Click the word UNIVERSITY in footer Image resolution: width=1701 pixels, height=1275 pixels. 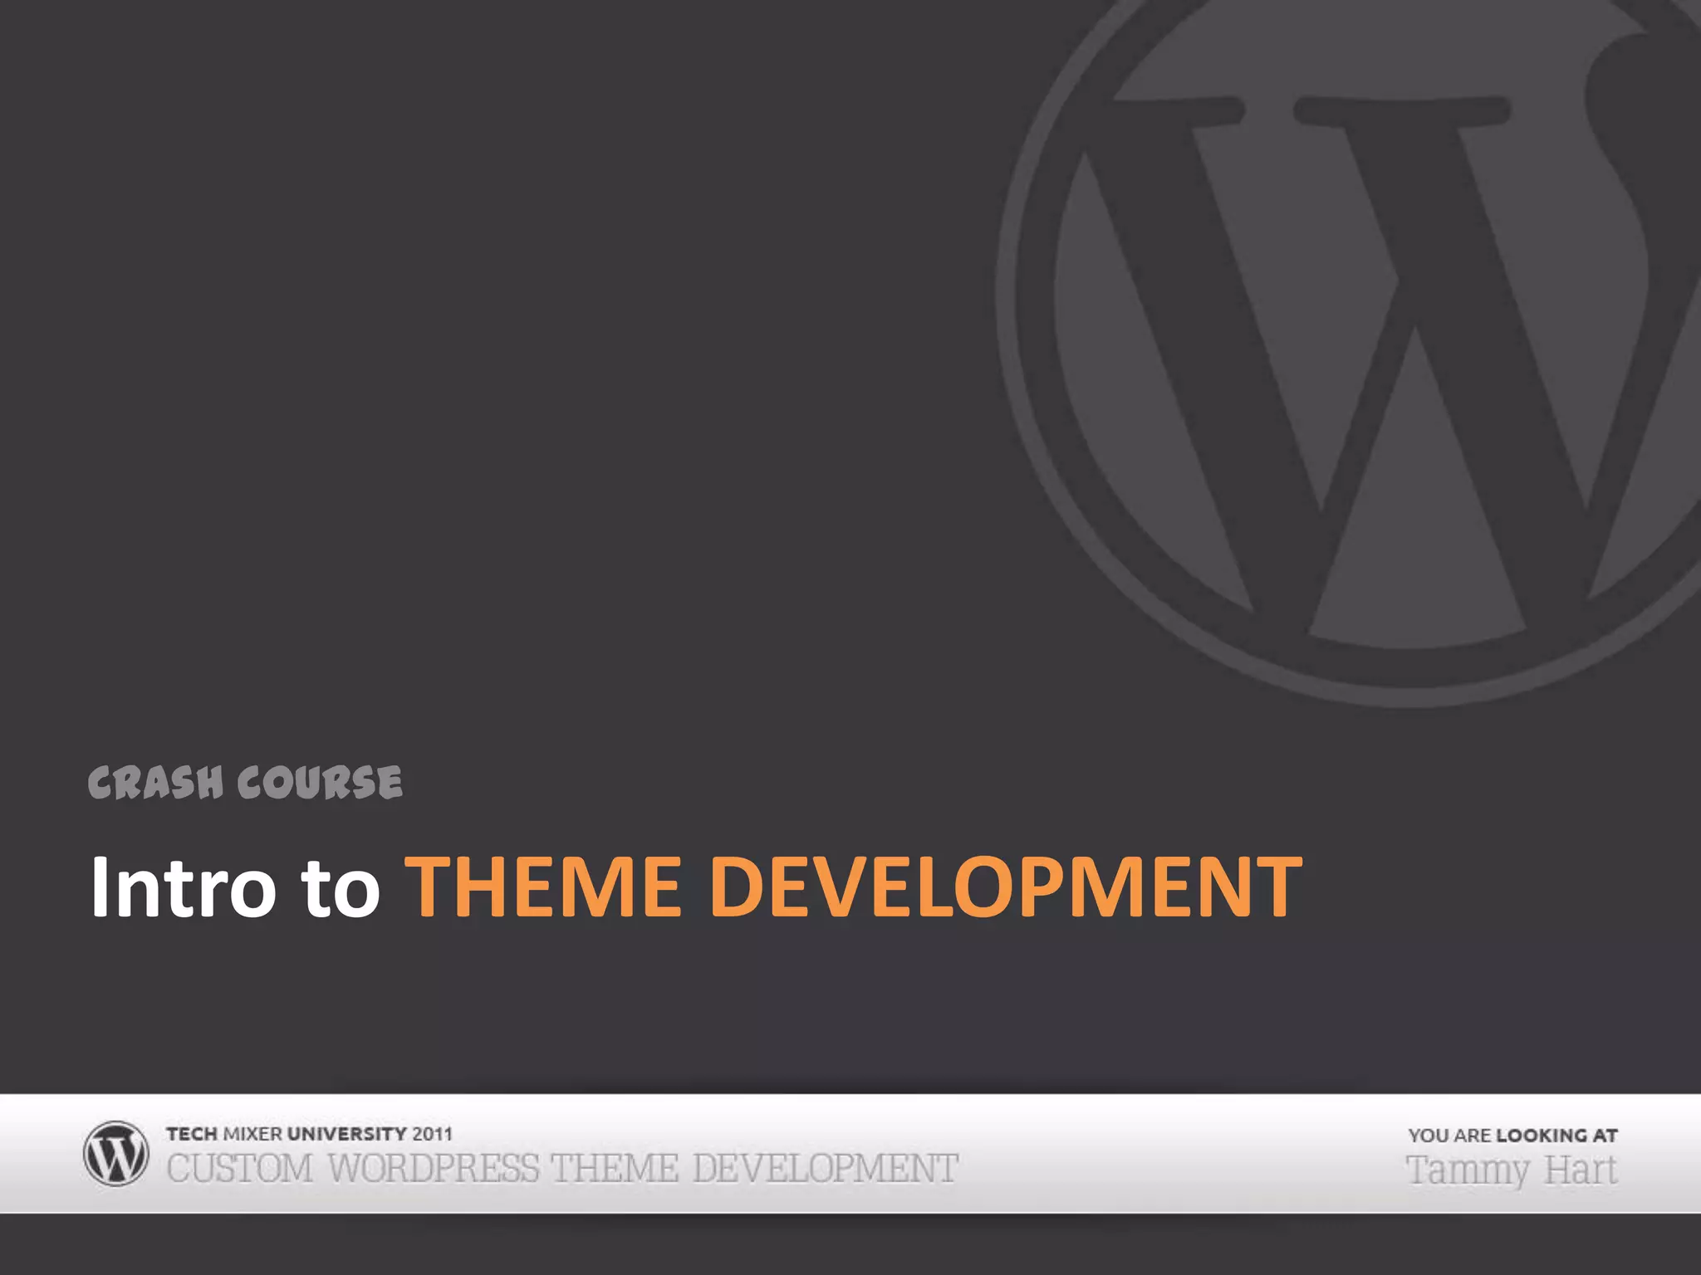point(346,1134)
